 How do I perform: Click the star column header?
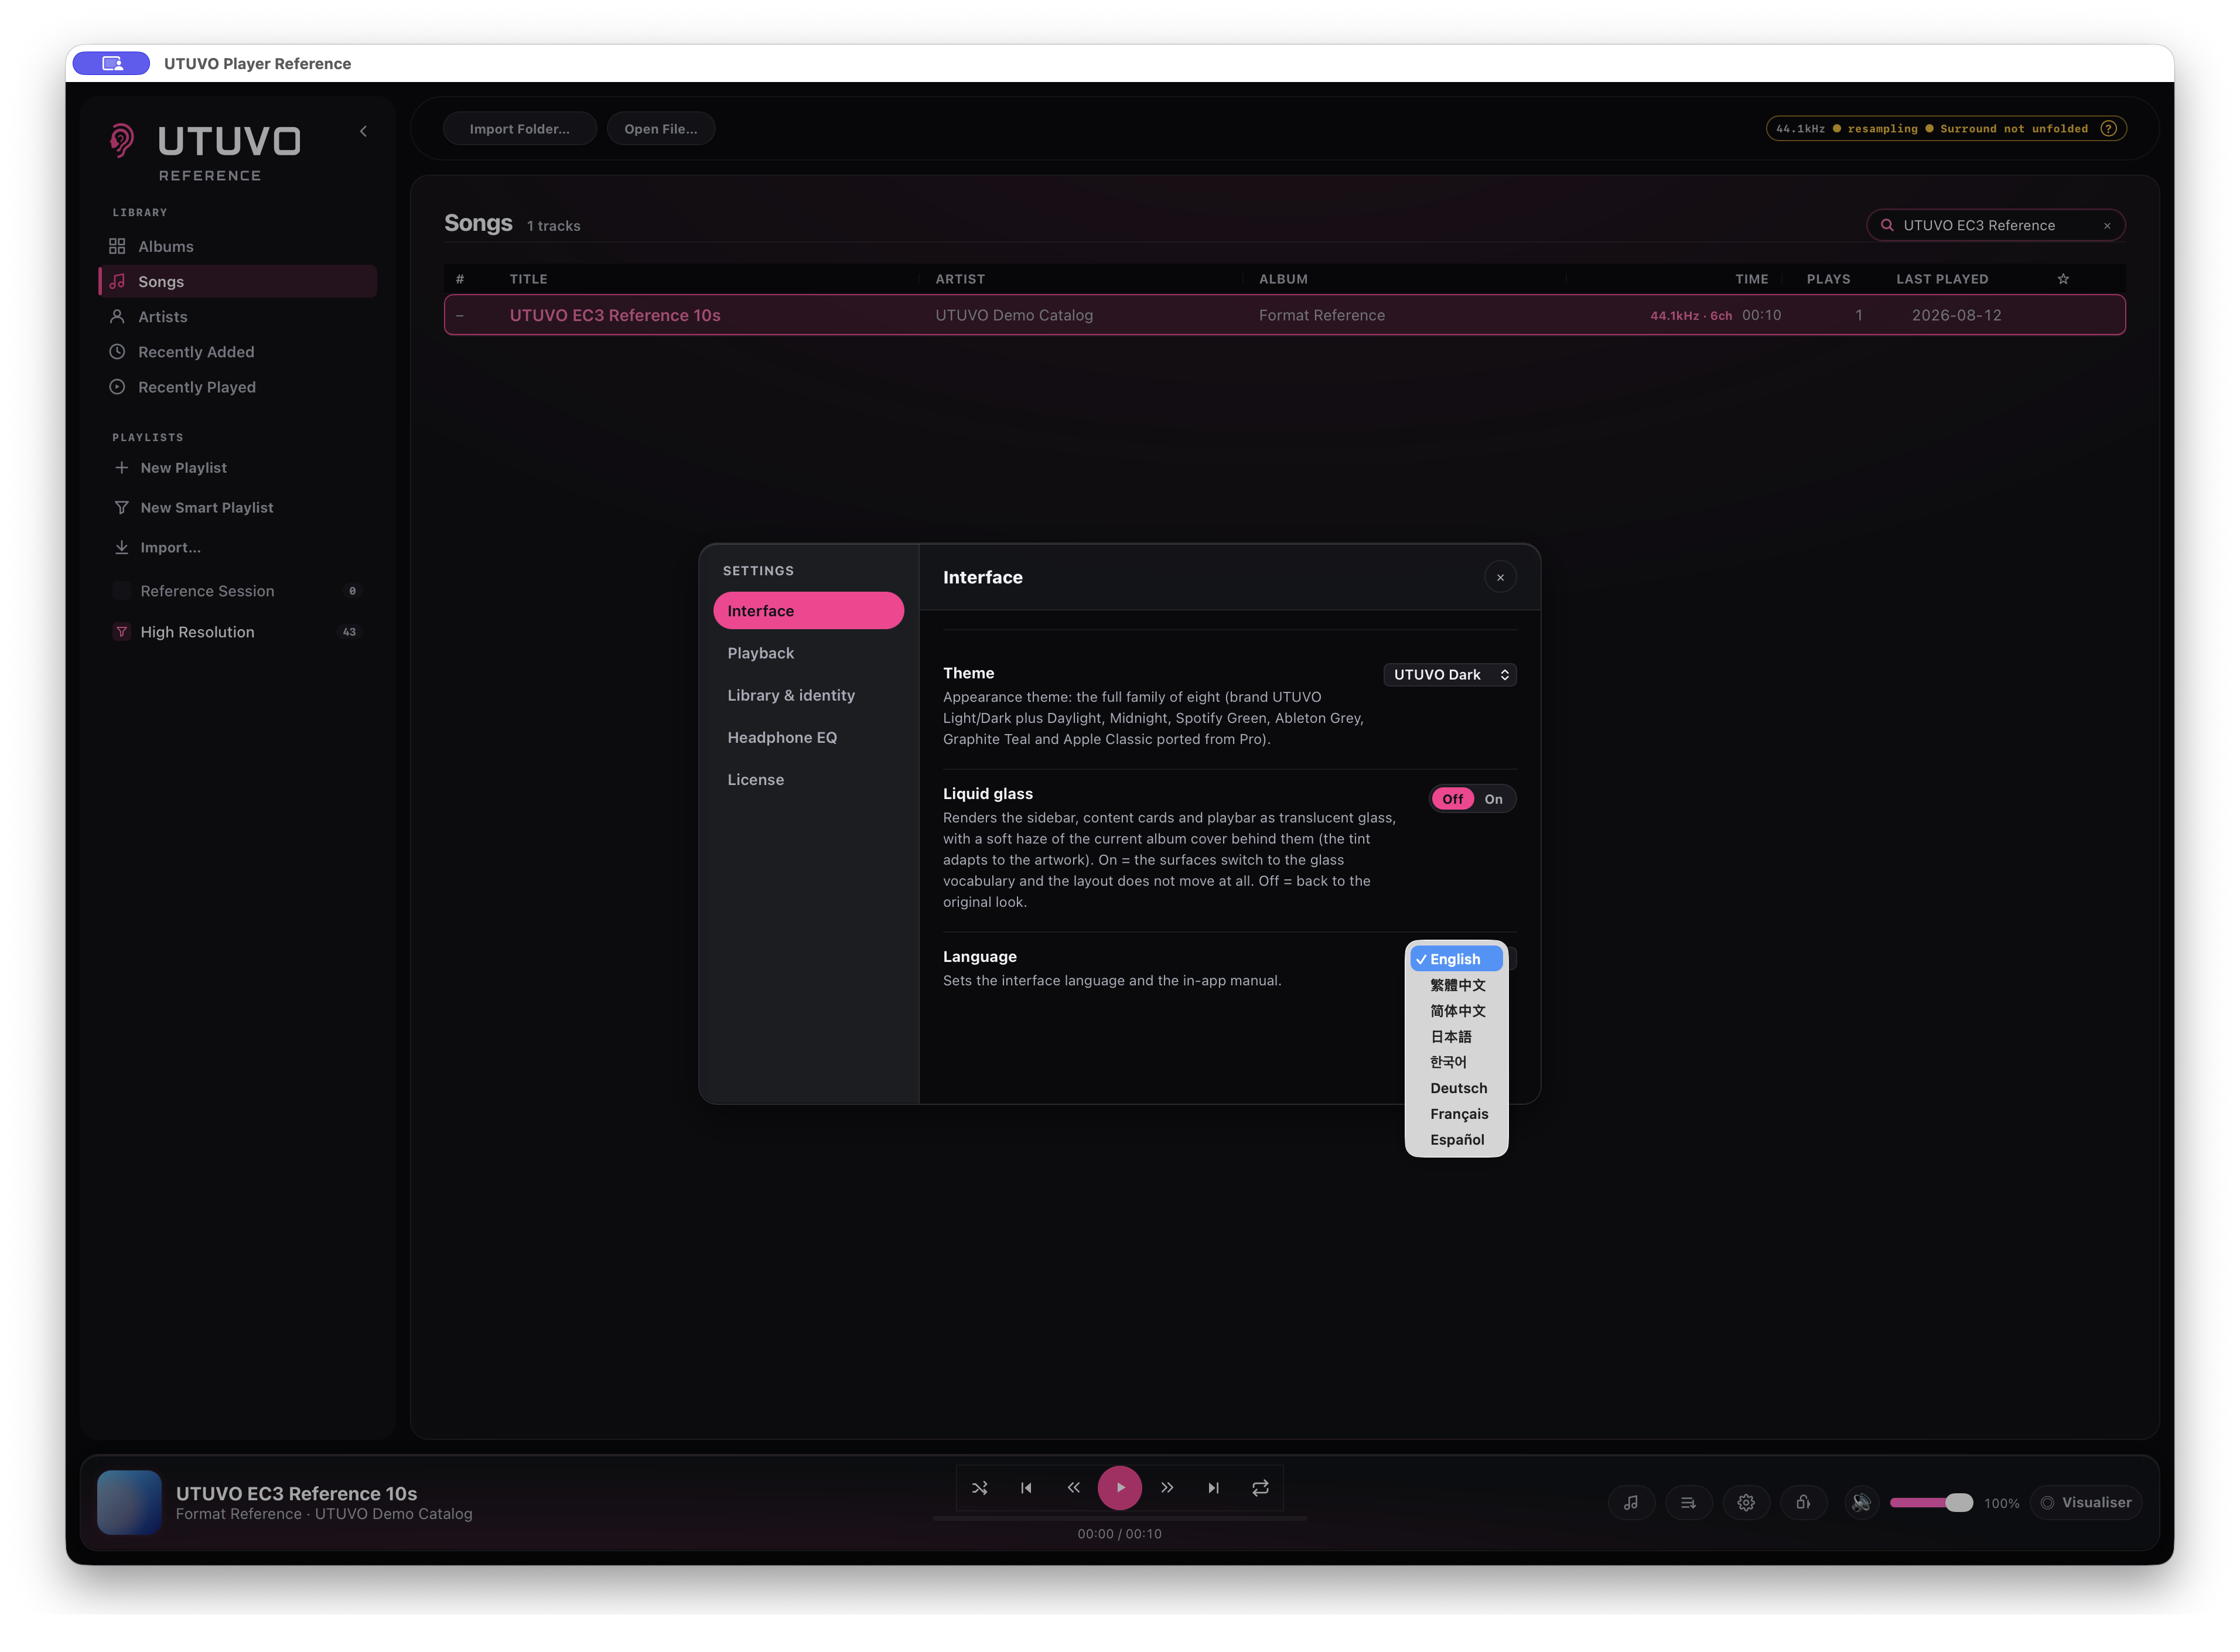2063,279
